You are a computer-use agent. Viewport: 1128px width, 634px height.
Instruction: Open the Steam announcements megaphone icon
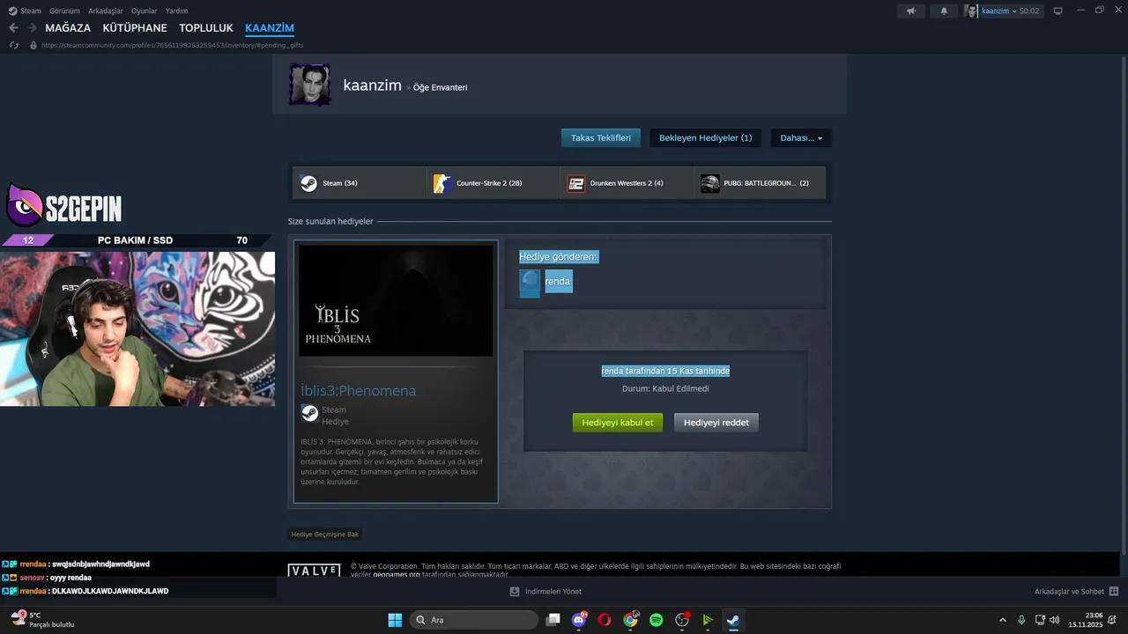911,11
